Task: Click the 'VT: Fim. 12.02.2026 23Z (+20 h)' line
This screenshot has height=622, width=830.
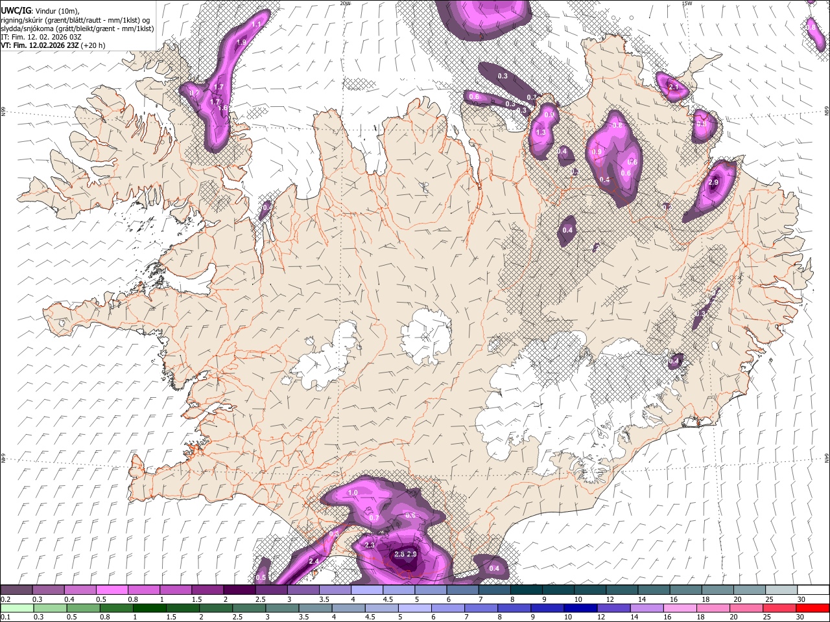Action: click(53, 45)
